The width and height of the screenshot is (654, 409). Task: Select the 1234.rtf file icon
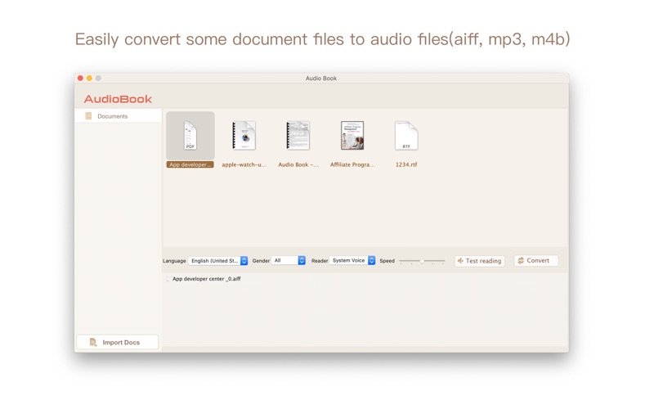[x=406, y=135]
